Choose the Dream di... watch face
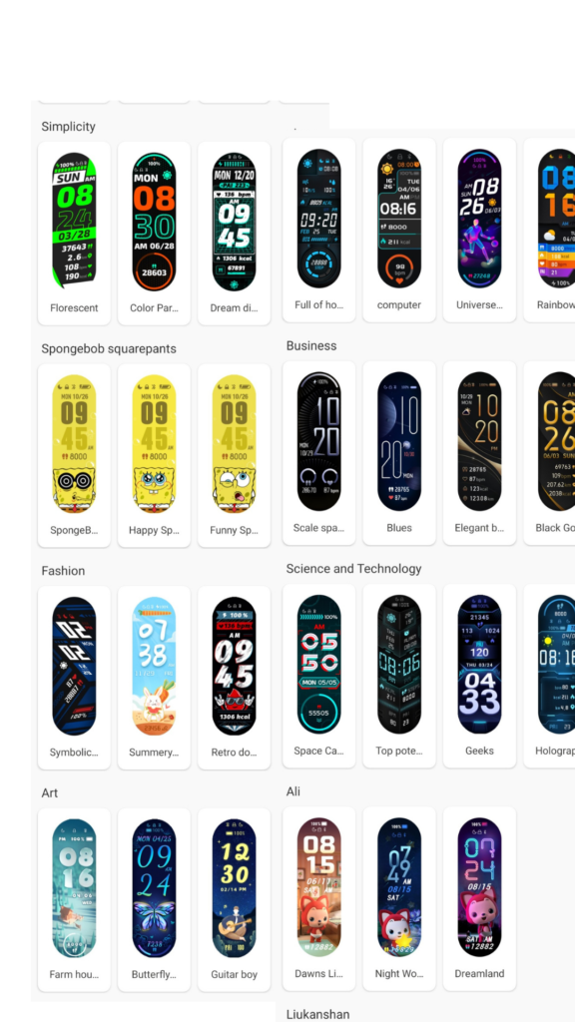This screenshot has height=1022, width=575. pyautogui.click(x=234, y=233)
